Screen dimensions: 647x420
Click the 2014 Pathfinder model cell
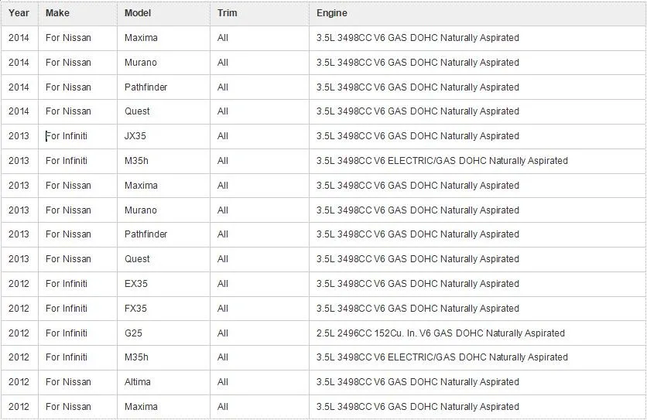pos(163,87)
